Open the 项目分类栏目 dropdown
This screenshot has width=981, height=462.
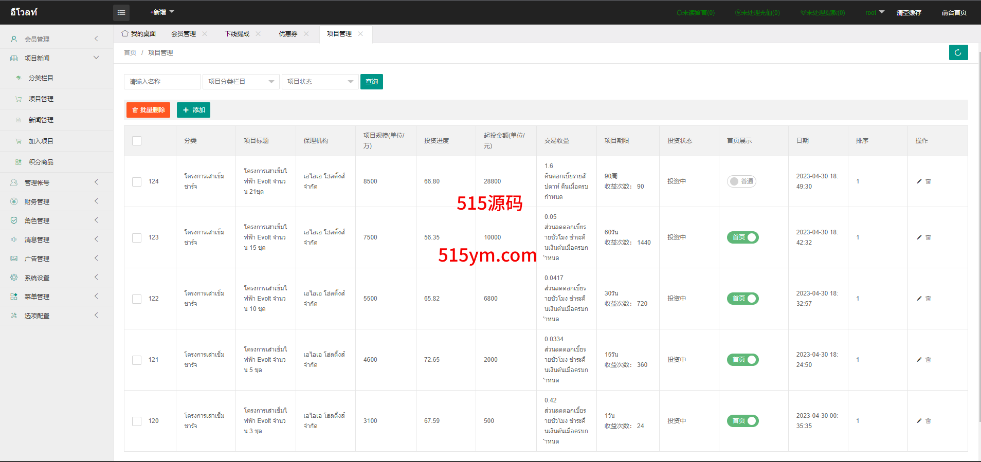[241, 82]
